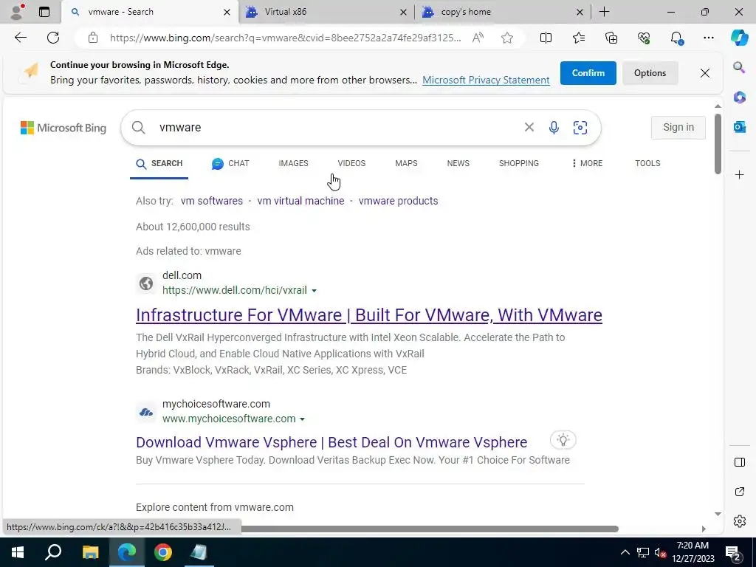Open the sidebar search icon
This screenshot has height=567, width=756.
pyautogui.click(x=739, y=67)
